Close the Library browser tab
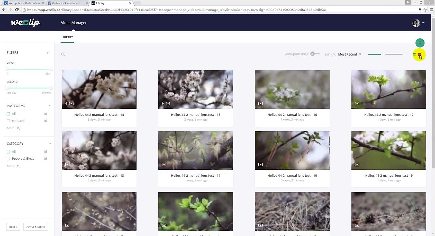 coord(130,3)
